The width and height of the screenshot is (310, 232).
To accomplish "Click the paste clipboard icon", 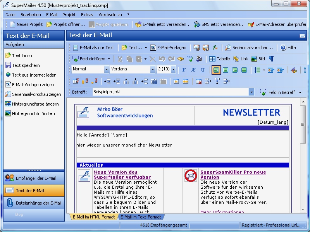I will click(x=139, y=59).
